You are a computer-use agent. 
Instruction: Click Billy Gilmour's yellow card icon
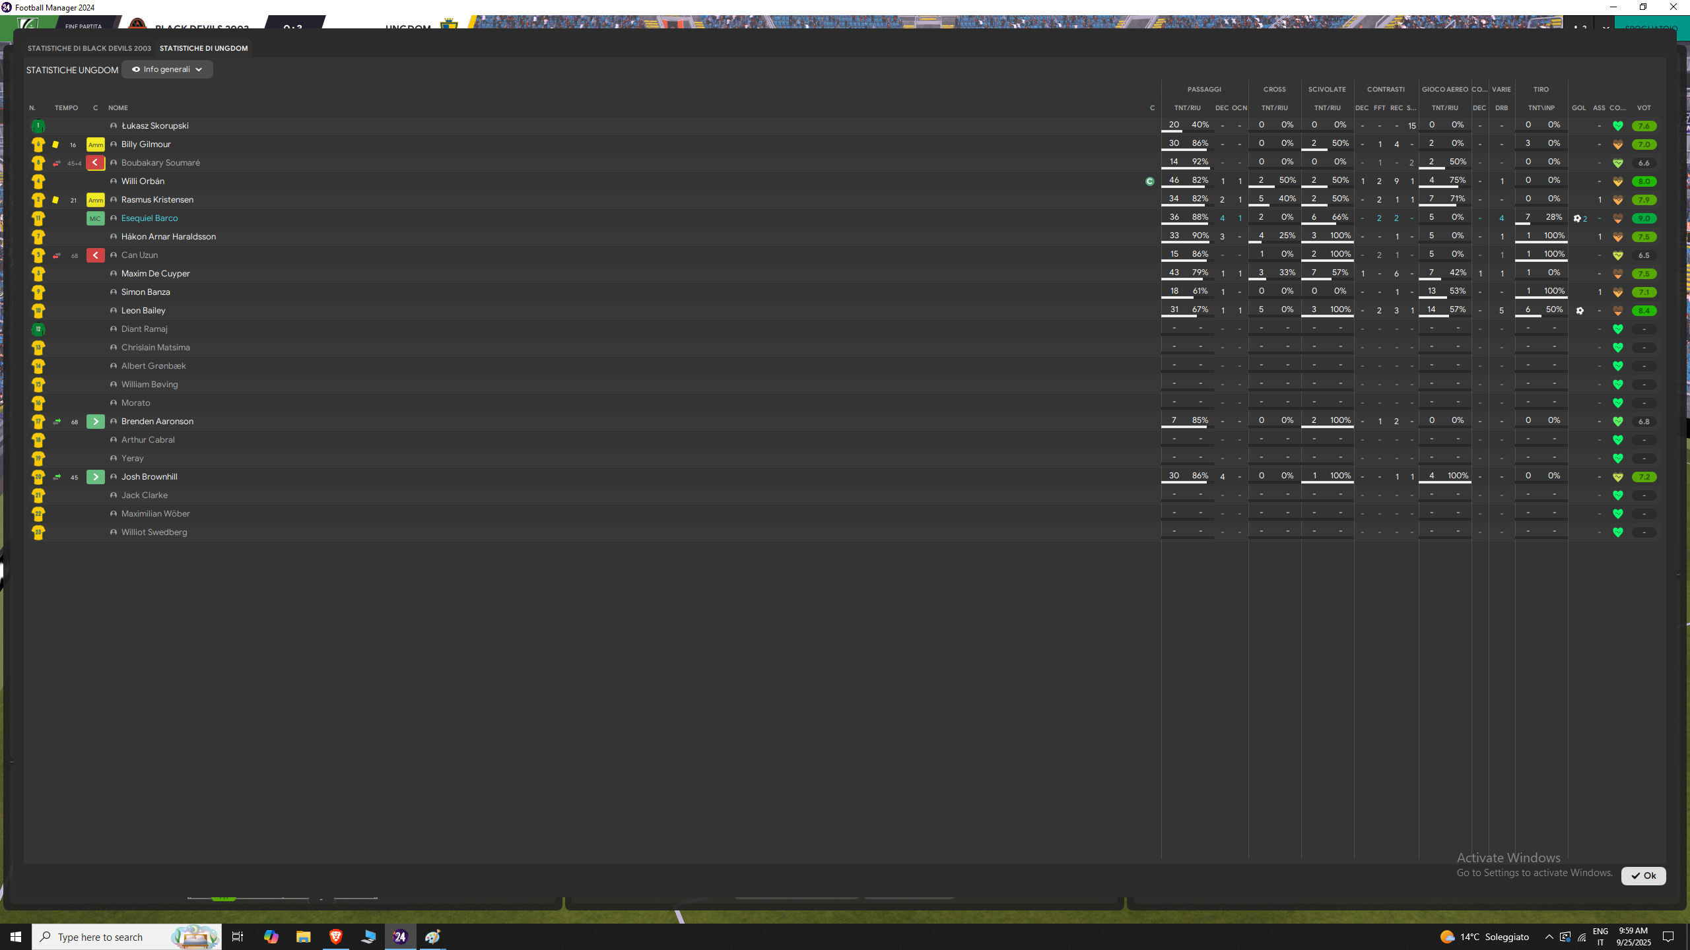pos(55,144)
